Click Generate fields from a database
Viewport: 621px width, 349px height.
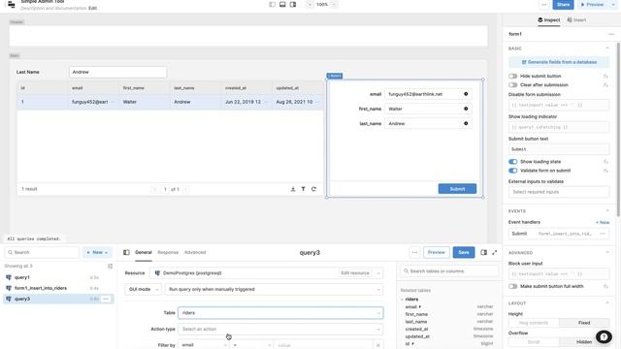click(559, 62)
